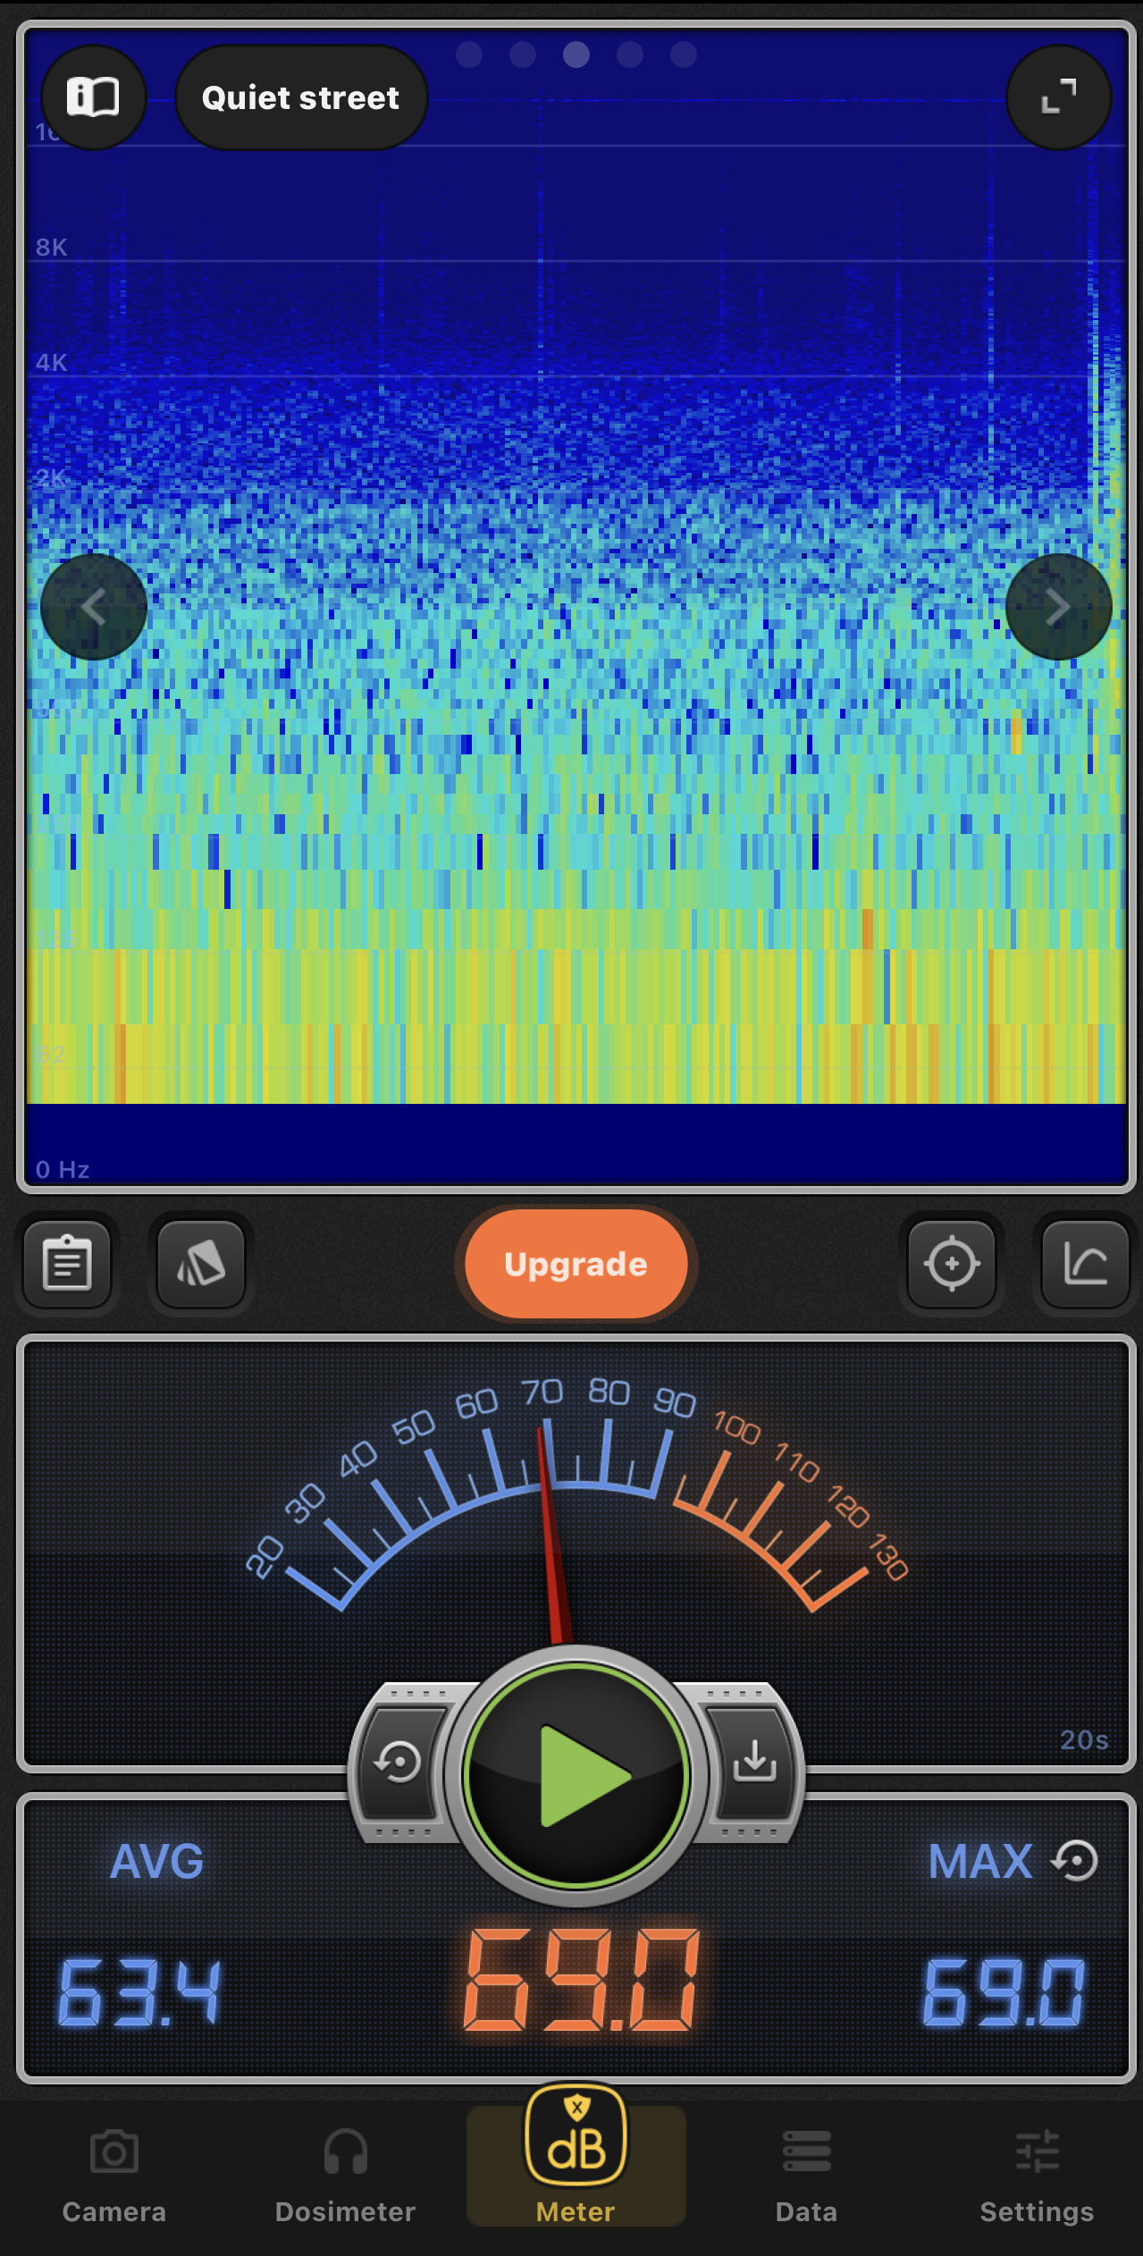
Task: Select the first page indicator dot
Action: click(469, 55)
